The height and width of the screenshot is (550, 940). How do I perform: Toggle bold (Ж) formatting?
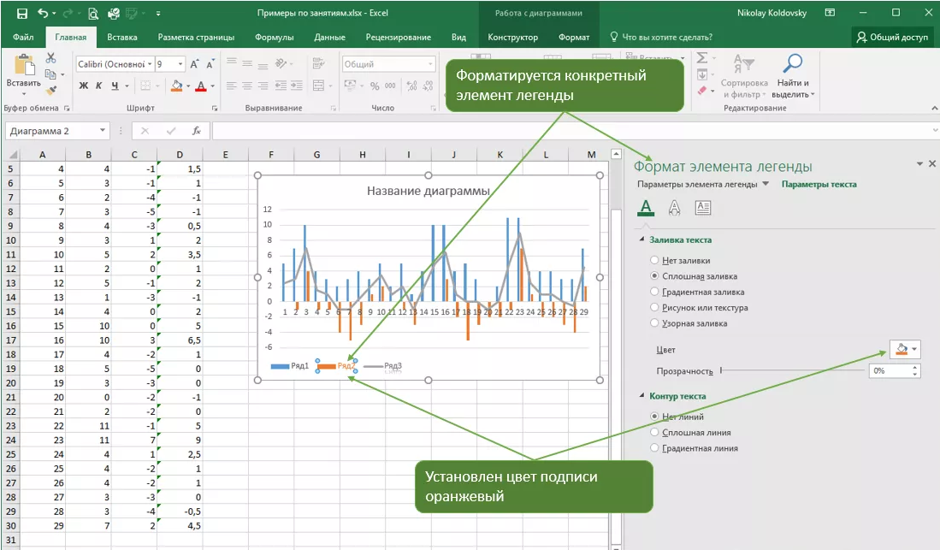(83, 86)
